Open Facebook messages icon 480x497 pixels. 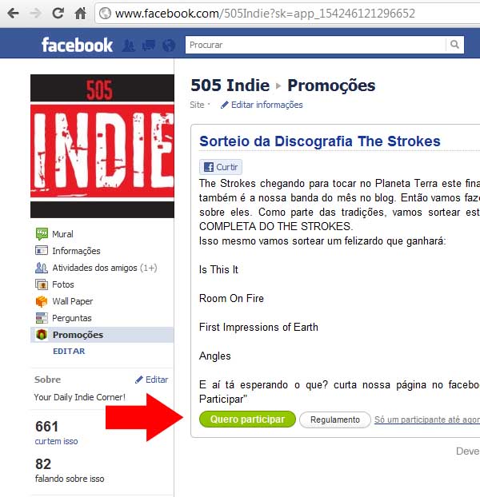coord(149,46)
